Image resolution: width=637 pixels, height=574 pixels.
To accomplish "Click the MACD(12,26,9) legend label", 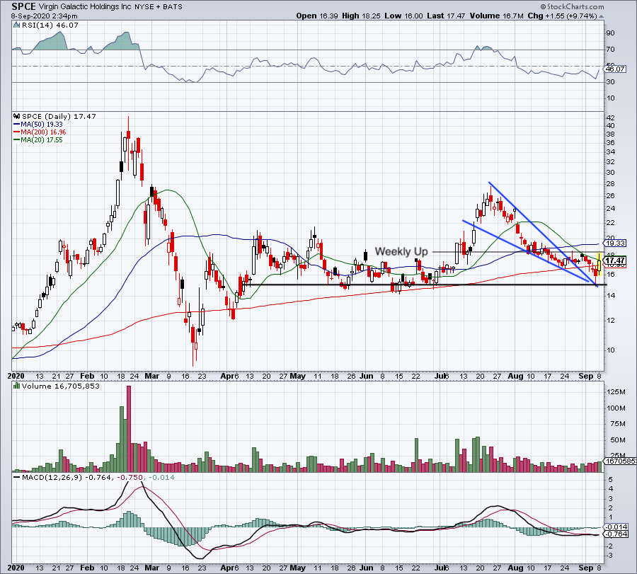I will pos(53,477).
